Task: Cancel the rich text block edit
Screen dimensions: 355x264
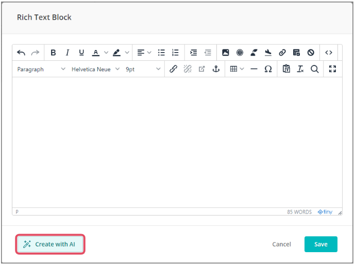Action: [x=281, y=244]
